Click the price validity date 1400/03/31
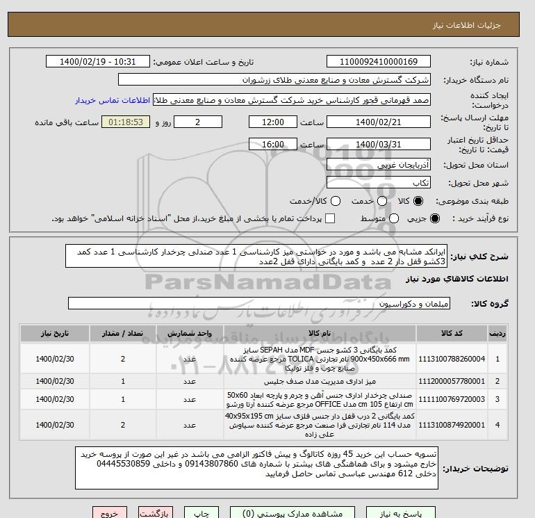Screen dimensions: 535x518 coord(379,144)
